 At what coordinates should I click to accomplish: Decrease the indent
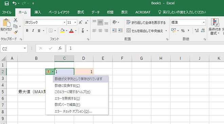114,30
